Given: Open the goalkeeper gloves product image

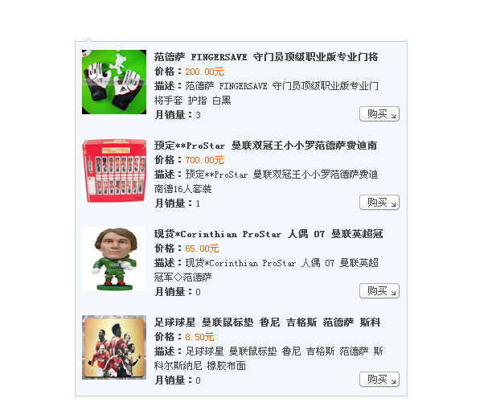Looking at the screenshot, I should pyautogui.click(x=114, y=82).
